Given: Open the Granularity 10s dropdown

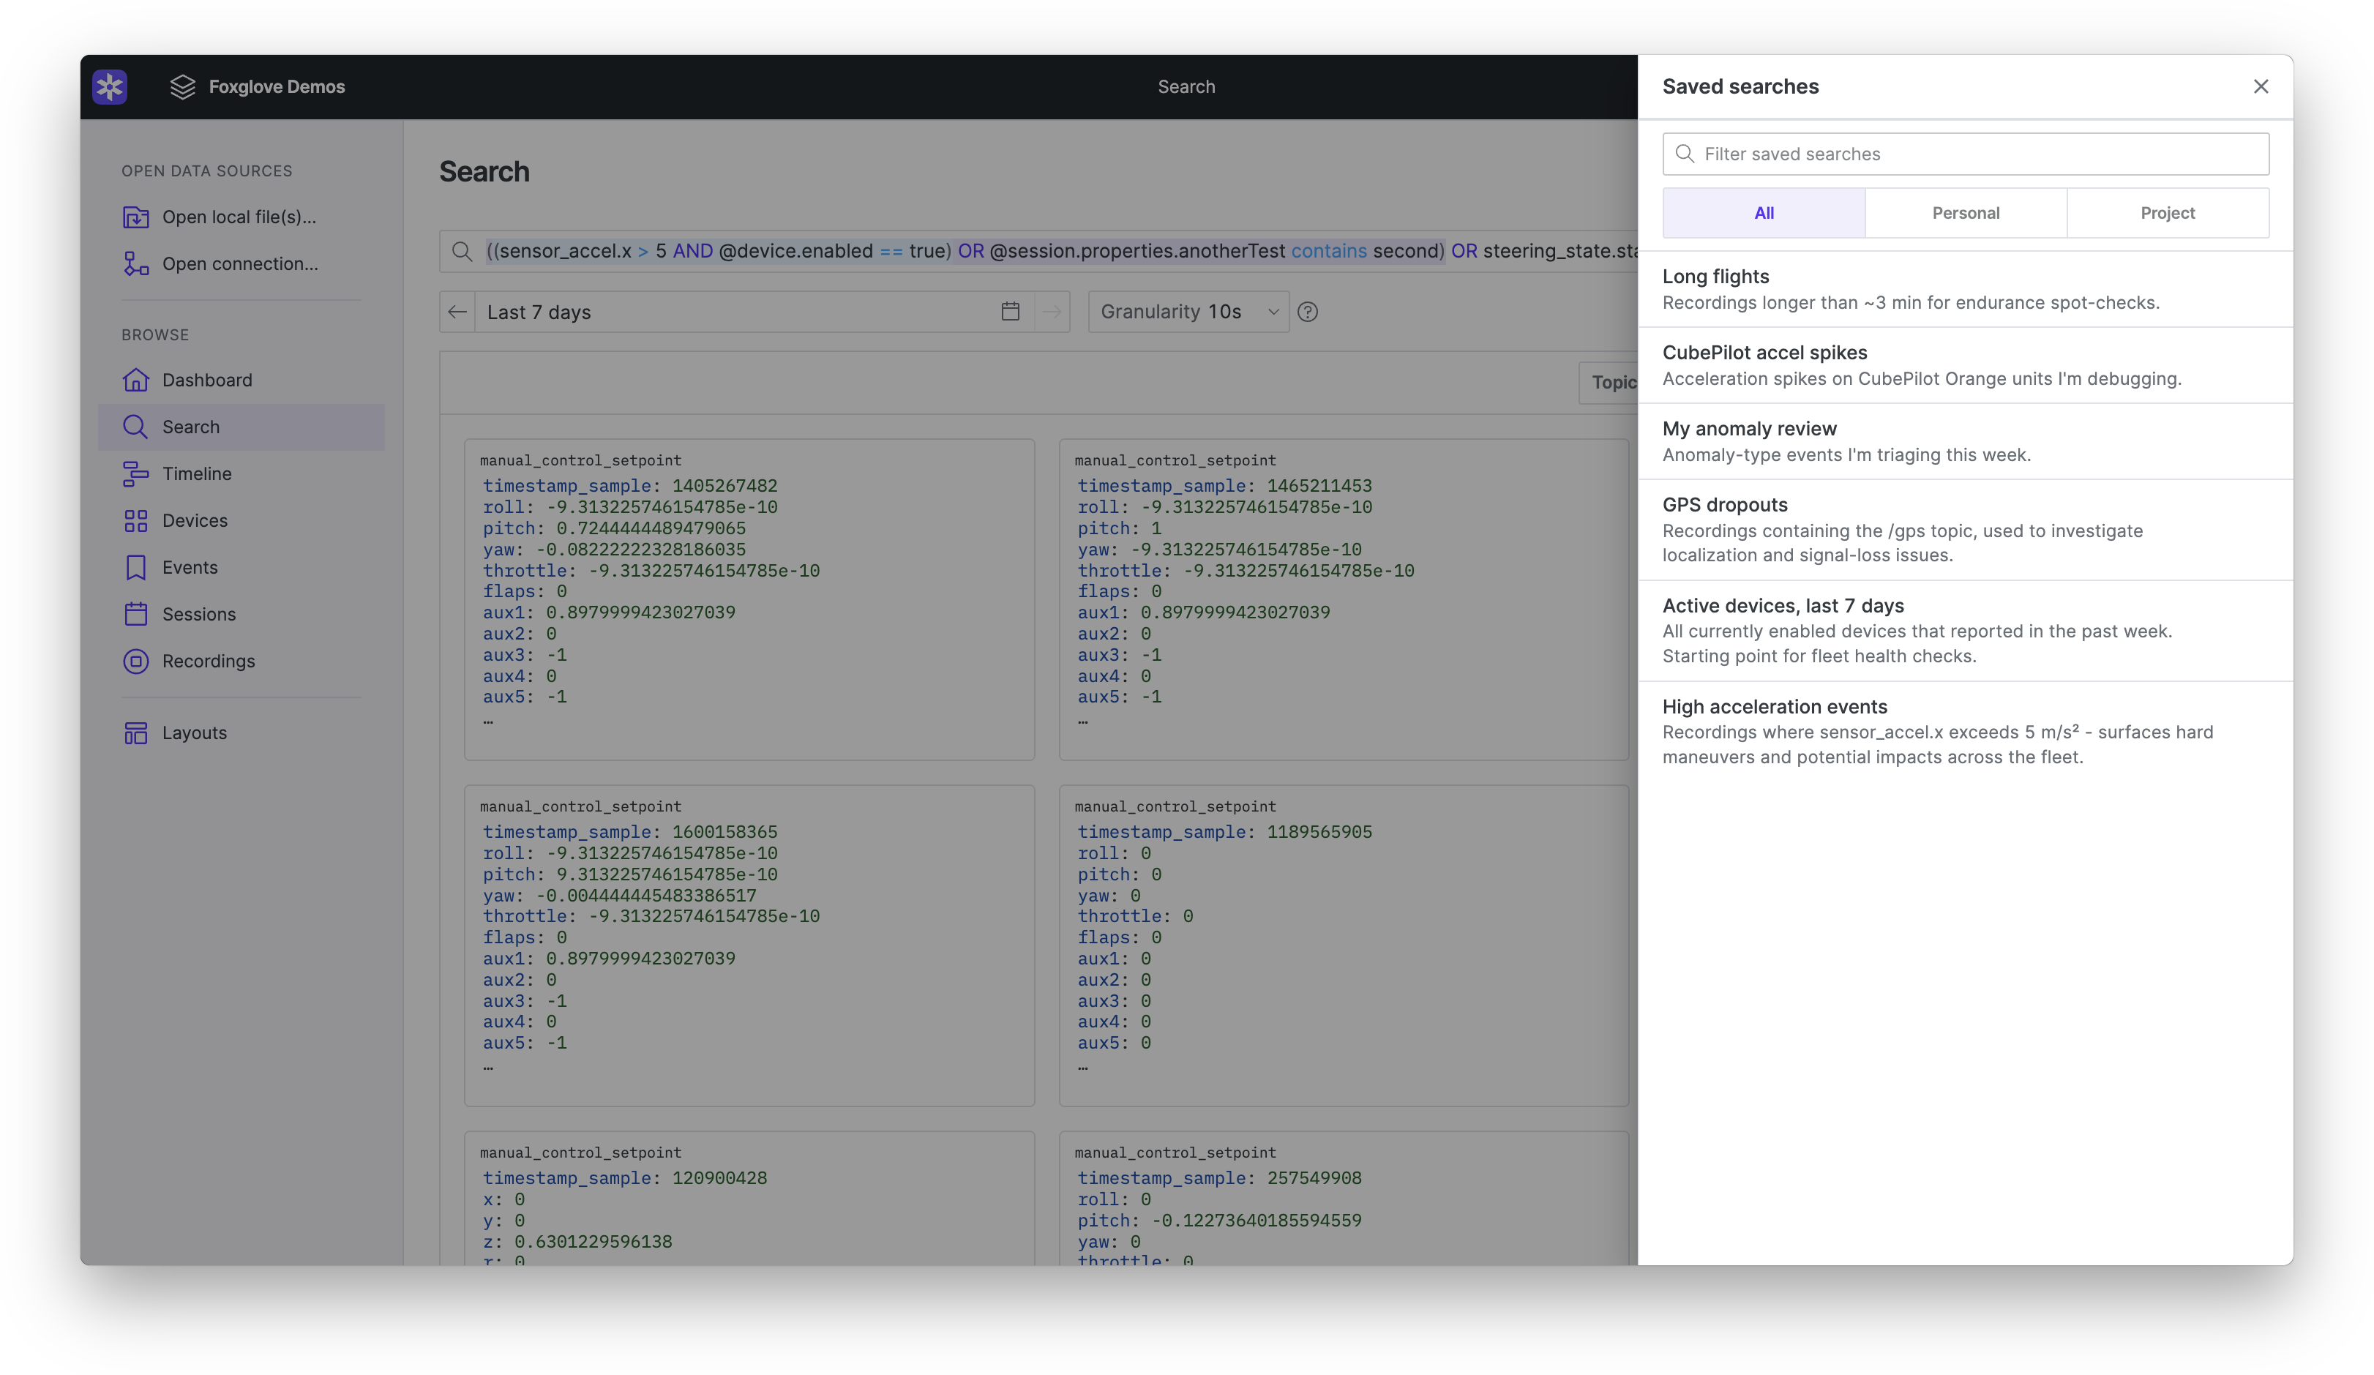Looking at the screenshot, I should click(1188, 312).
